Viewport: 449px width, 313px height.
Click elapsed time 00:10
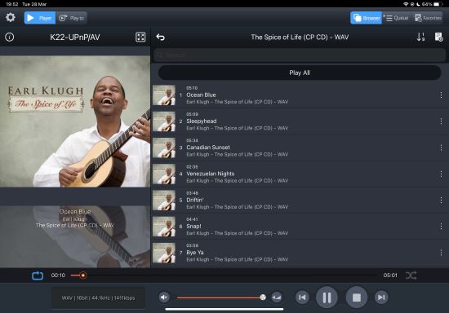tap(58, 276)
